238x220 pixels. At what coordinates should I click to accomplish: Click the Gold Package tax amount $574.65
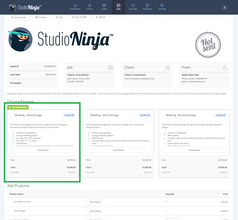(x=72, y=172)
